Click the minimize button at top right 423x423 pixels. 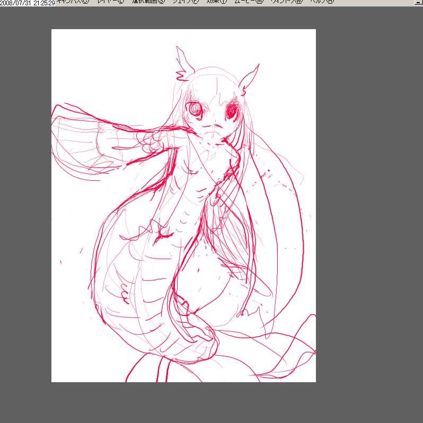pyautogui.click(x=418, y=3)
